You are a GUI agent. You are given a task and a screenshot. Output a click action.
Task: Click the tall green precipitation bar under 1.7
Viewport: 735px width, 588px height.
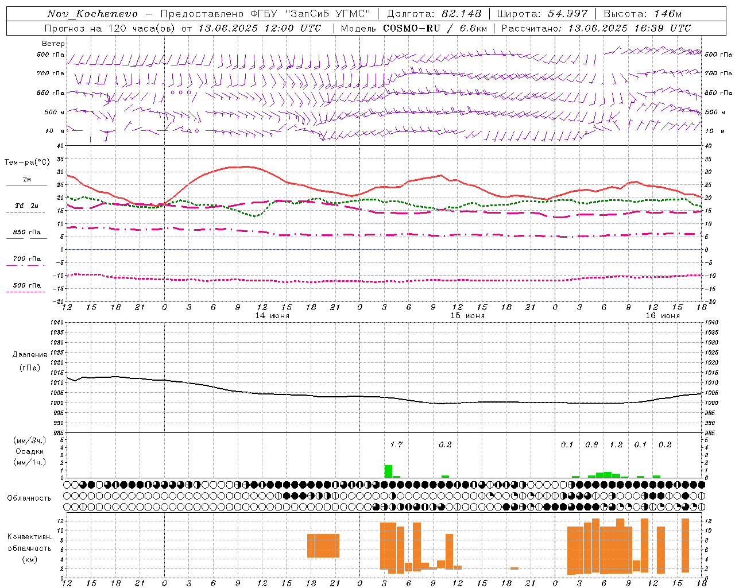[388, 471]
